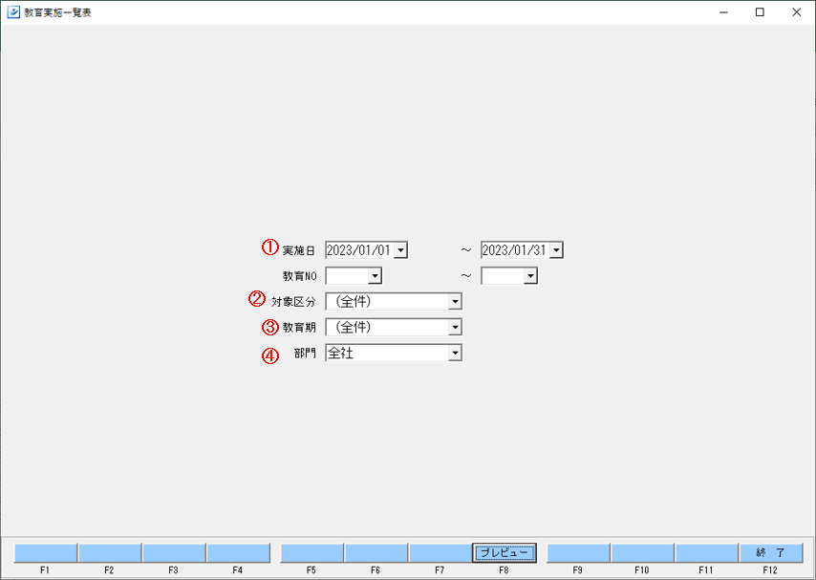
Task: Click the app icon in title bar
Action: 13,12
